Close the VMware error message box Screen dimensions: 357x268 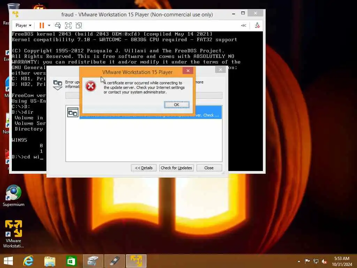[x=188, y=70]
